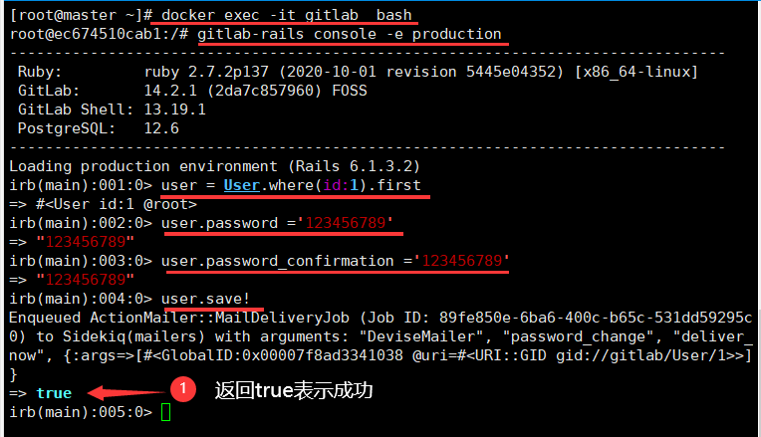Click the red circled number 1 annotation
761x437 pixels.
tap(183, 388)
